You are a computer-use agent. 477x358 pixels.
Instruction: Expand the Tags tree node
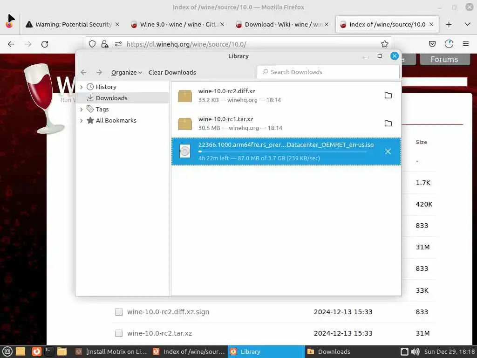[81, 109]
